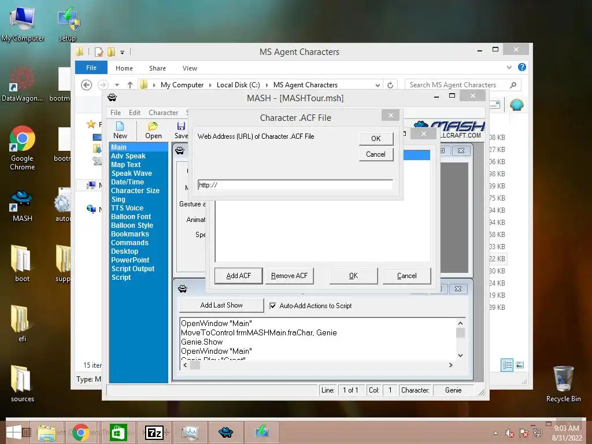Open Chrome from the taskbar
The height and width of the screenshot is (444, 592).
coord(80,432)
